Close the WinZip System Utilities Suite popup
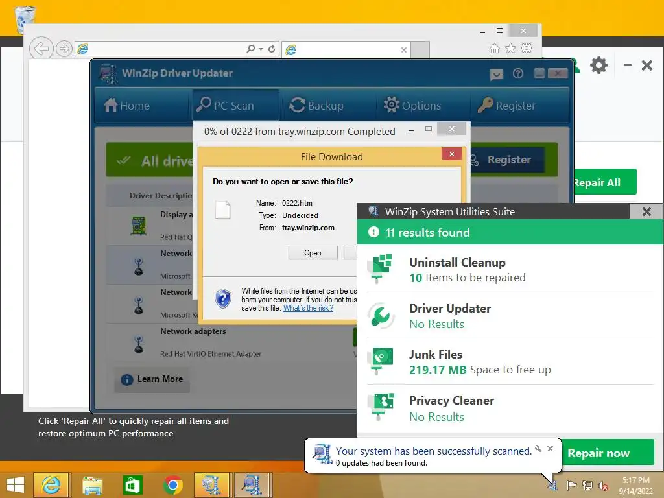The height and width of the screenshot is (498, 664). tap(646, 211)
